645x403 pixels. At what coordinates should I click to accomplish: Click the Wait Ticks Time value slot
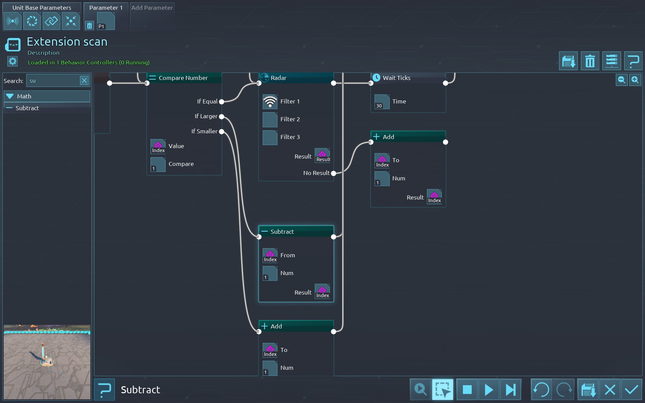point(382,101)
